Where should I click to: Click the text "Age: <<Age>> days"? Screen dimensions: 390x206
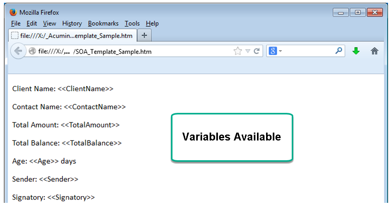tap(44, 161)
